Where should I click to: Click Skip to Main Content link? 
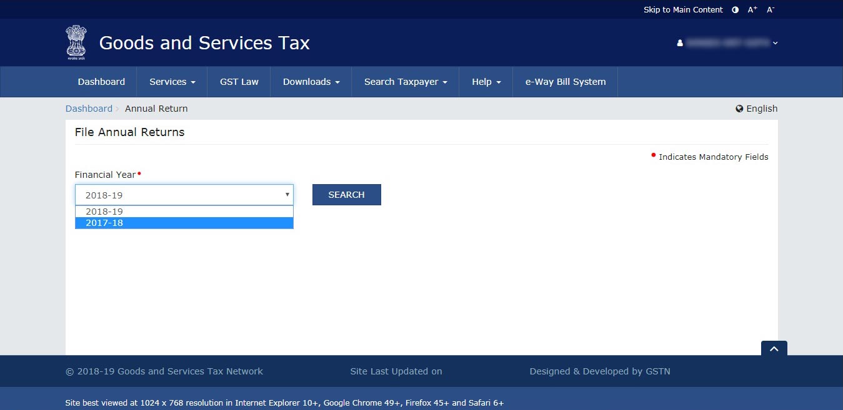click(683, 10)
